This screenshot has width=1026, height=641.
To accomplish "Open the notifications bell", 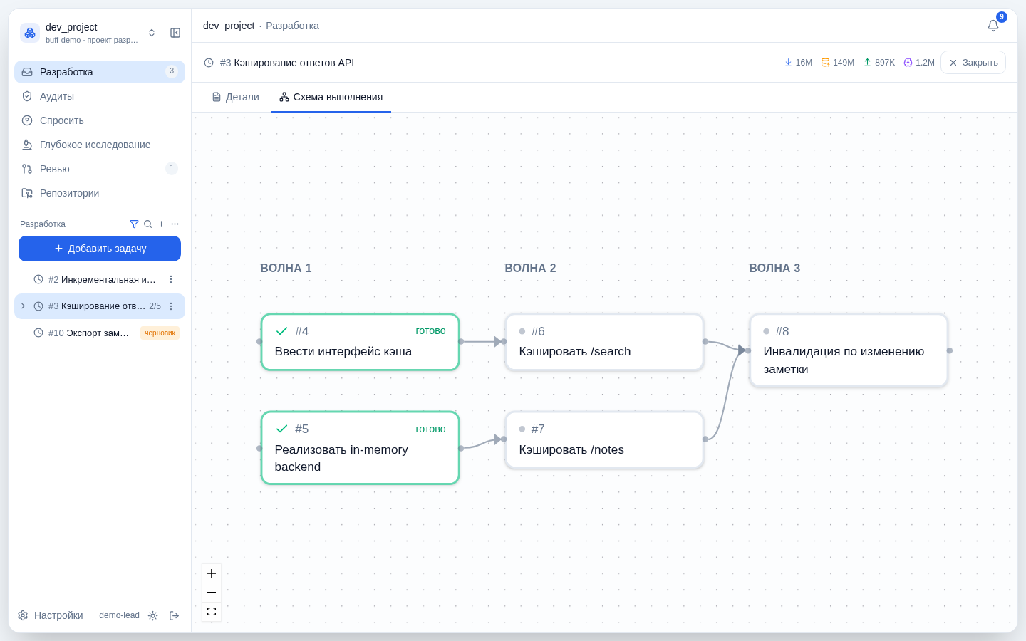I will (993, 26).
